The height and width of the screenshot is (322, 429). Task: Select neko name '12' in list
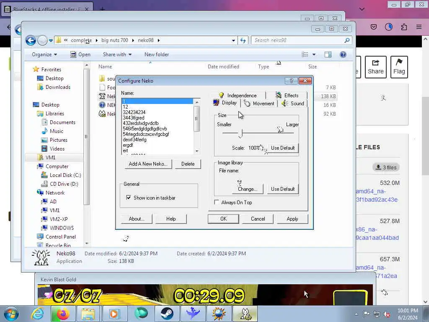158,107
